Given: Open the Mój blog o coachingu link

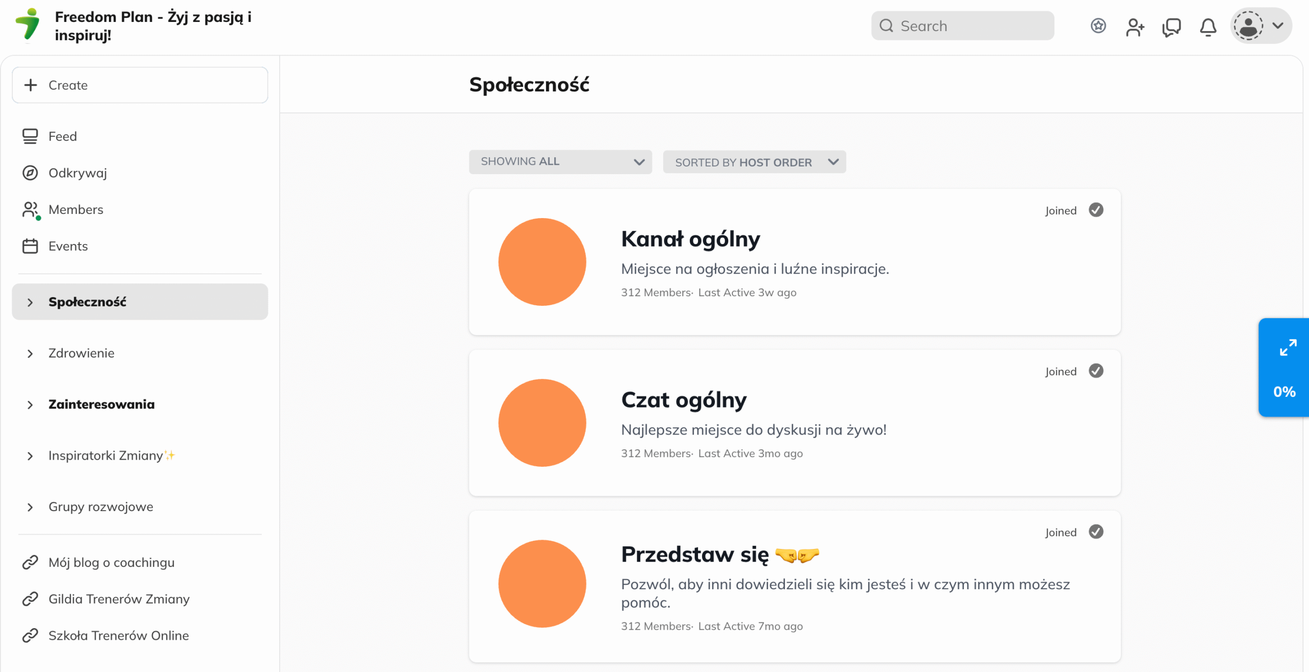Looking at the screenshot, I should pos(111,562).
